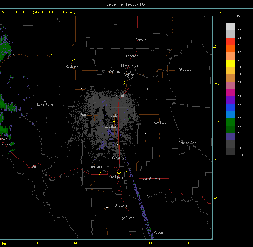
Task: Pick the blue 33-36 dBZ legend swatch
Action: pos(231,107)
